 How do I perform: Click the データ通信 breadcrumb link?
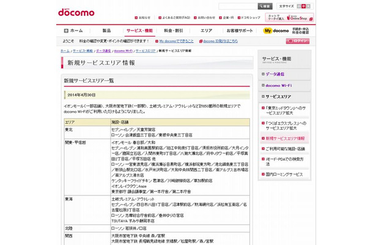click(x=103, y=51)
